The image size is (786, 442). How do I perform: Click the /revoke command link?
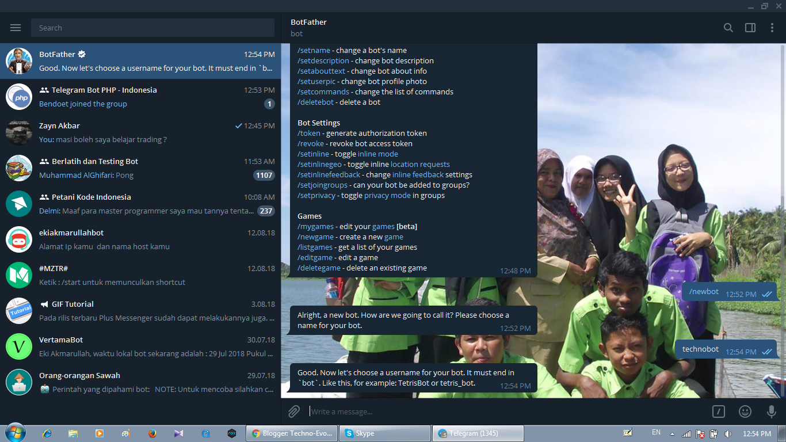point(311,143)
